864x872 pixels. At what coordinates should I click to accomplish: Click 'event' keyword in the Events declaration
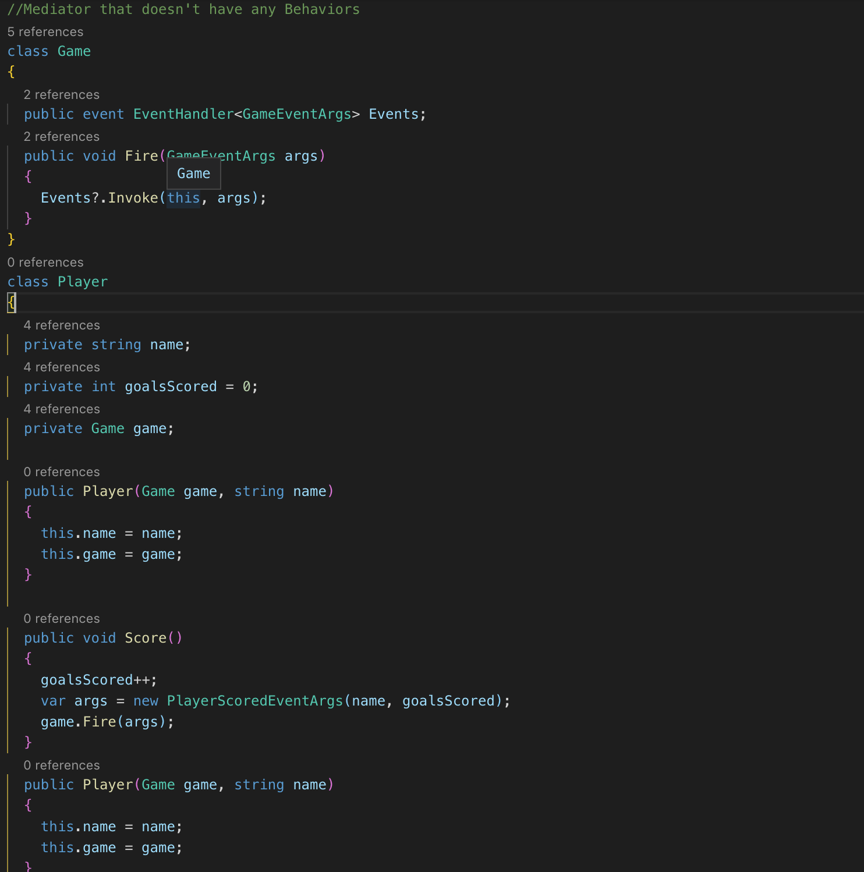(104, 114)
